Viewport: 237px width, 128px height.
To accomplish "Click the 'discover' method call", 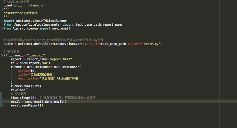I will point(74,44).
